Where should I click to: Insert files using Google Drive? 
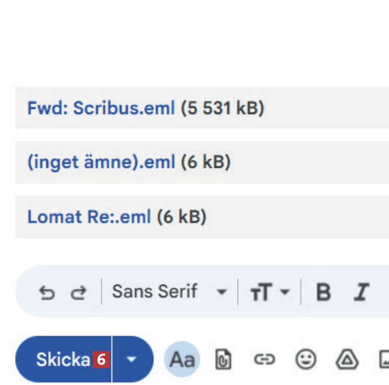pyautogui.click(x=347, y=360)
